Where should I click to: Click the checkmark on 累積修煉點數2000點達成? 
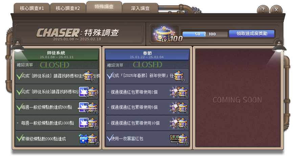[19, 138]
